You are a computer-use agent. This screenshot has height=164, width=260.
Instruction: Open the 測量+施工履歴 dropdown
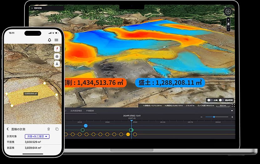point(37,136)
